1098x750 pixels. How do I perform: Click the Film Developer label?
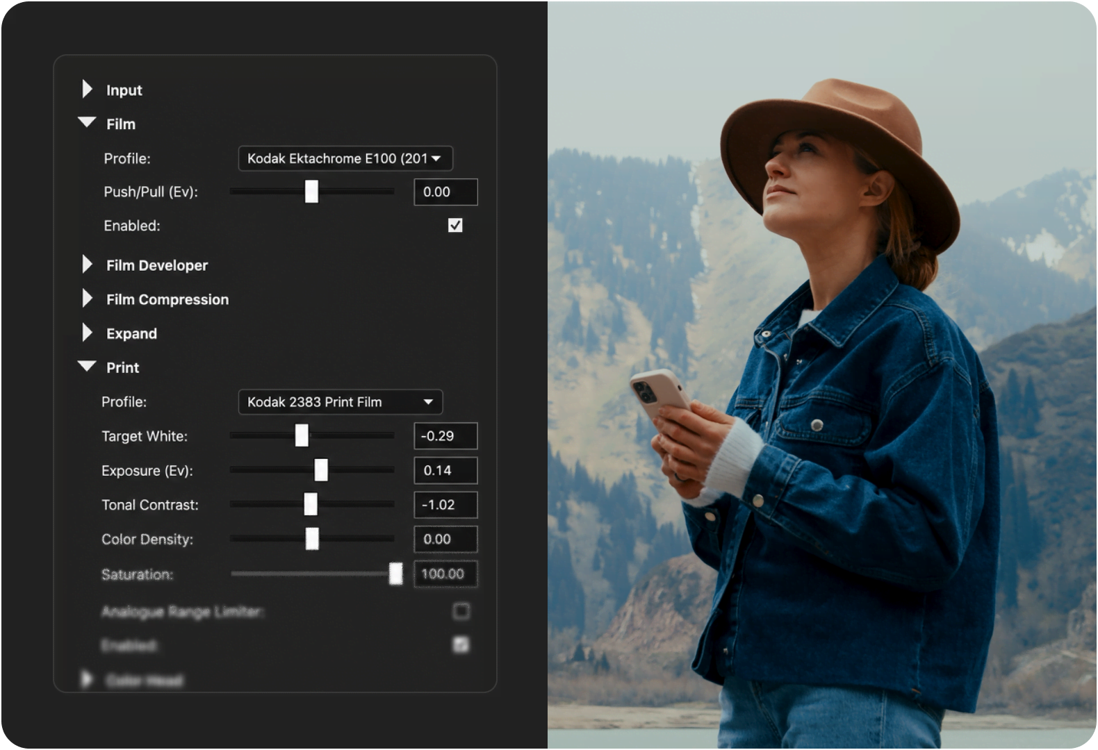click(157, 265)
